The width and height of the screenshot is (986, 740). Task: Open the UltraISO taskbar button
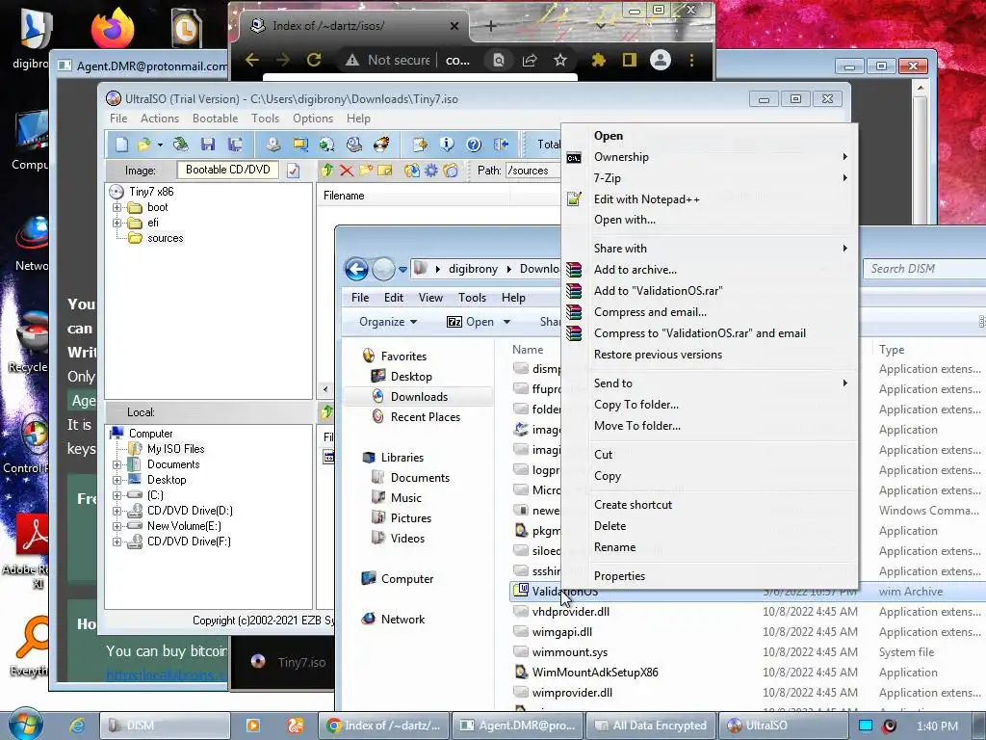(782, 726)
